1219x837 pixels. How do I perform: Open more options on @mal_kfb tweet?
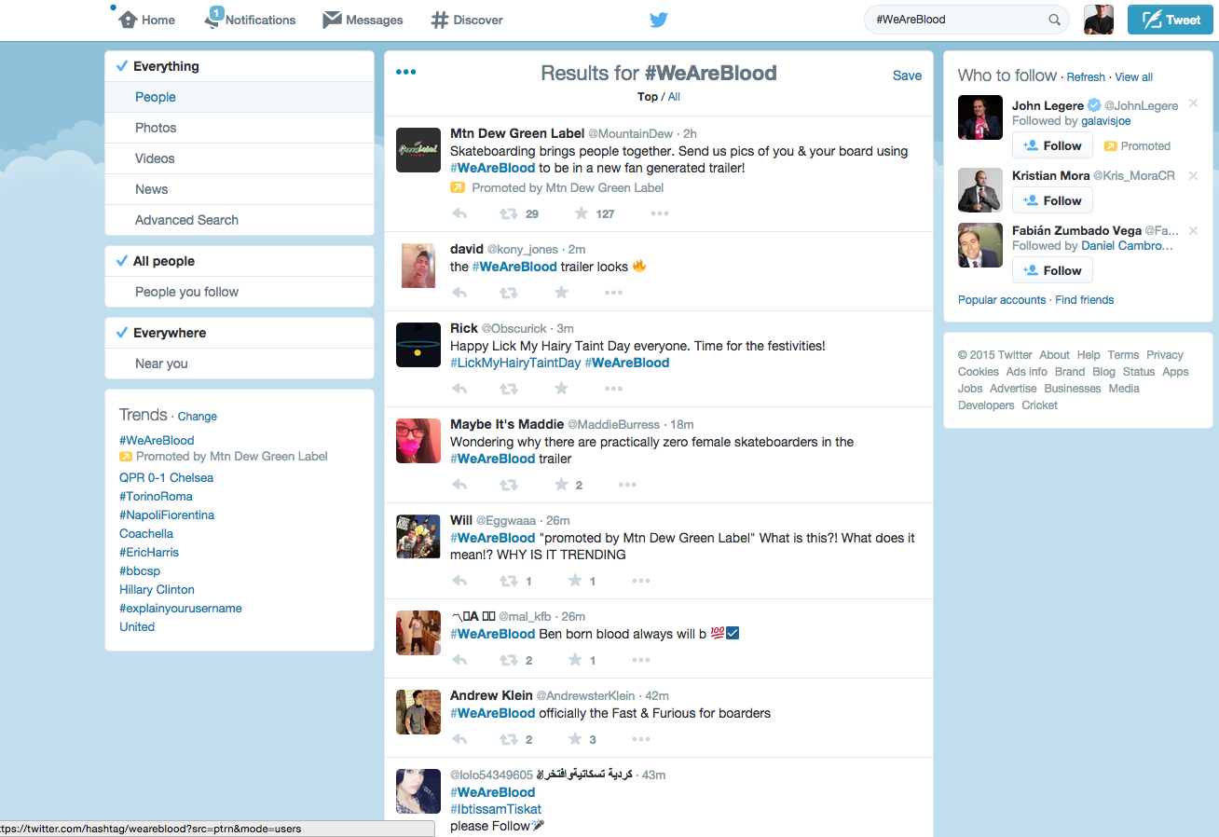click(x=641, y=660)
